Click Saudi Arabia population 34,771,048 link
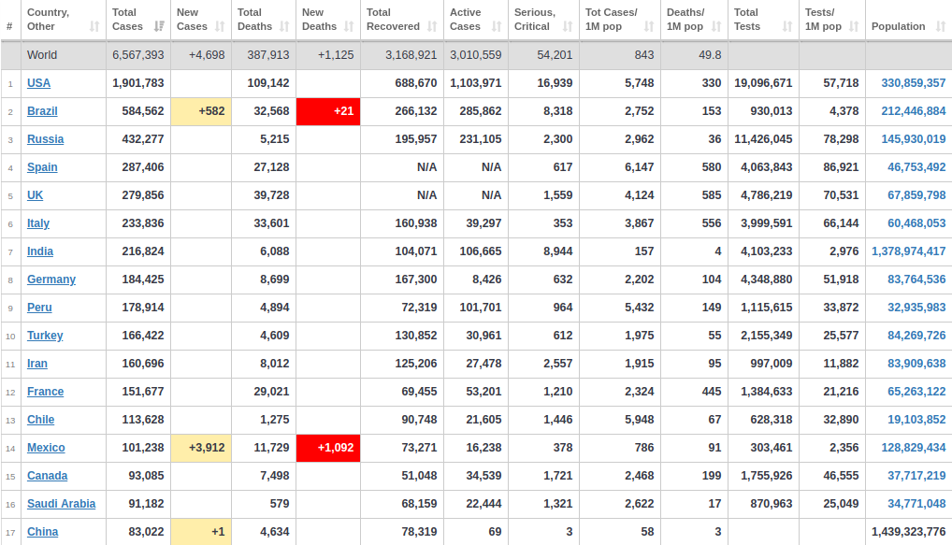The width and height of the screenshot is (952, 545). pyautogui.click(x=916, y=504)
